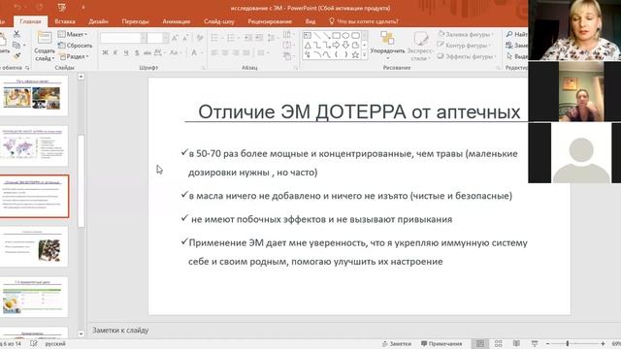Screen dimensions: 621x349
Task: Clear all formatting eraser icon
Action: 200,38
